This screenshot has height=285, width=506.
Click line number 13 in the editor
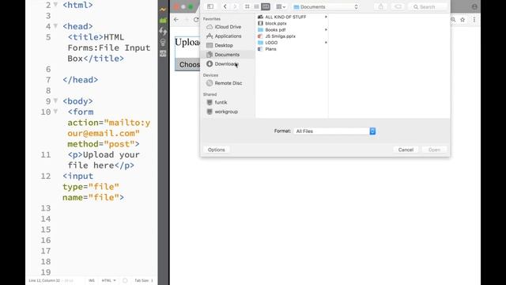[46, 207]
